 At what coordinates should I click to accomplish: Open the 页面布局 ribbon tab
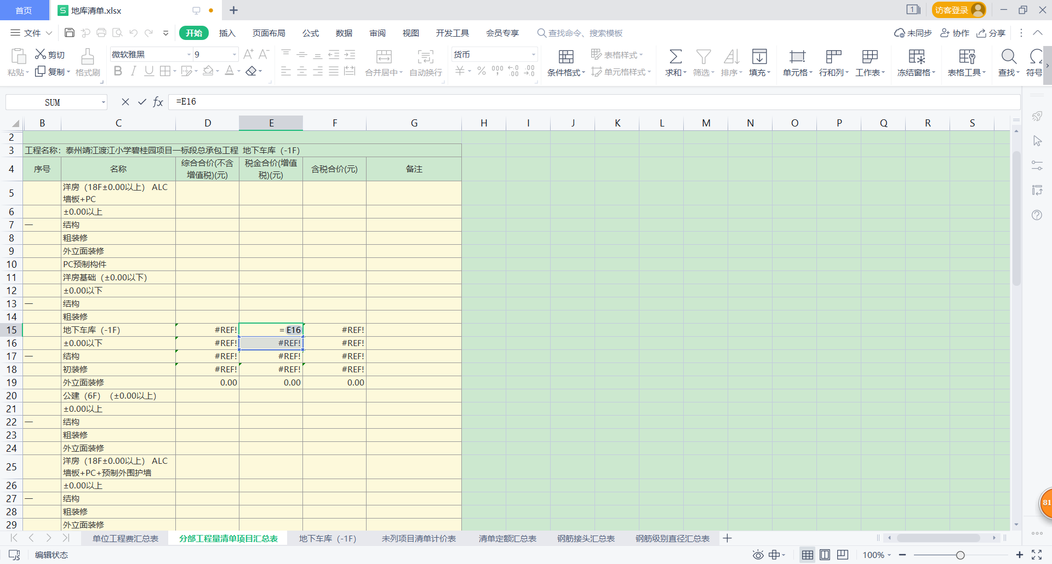click(x=268, y=33)
